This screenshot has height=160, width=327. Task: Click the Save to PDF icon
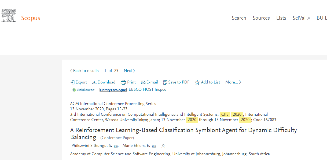point(165,82)
